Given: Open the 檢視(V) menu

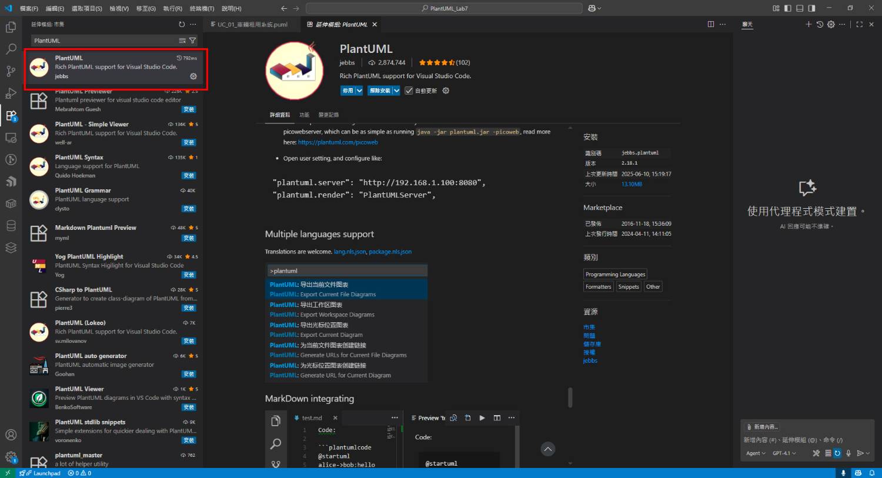Looking at the screenshot, I should [119, 8].
